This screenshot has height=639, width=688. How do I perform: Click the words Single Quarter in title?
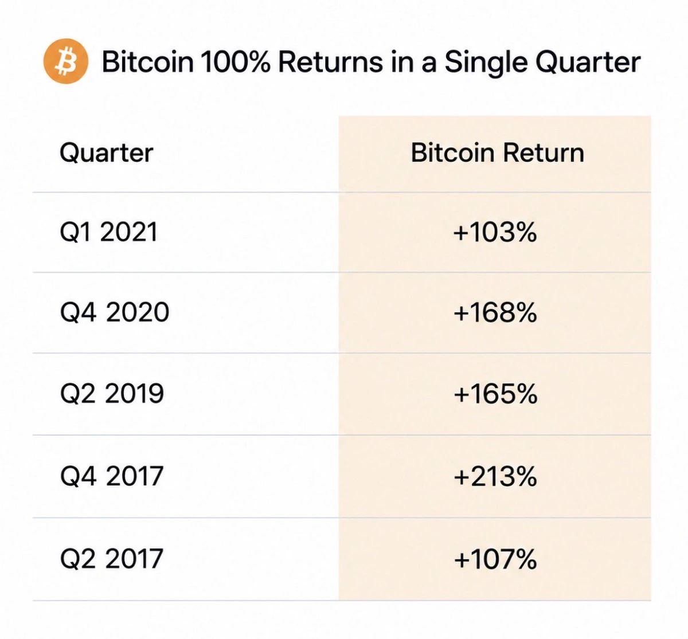(543, 62)
